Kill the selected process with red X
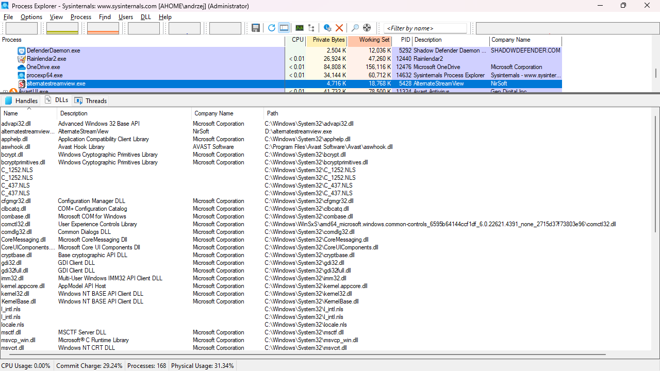The image size is (660, 371). (339, 28)
